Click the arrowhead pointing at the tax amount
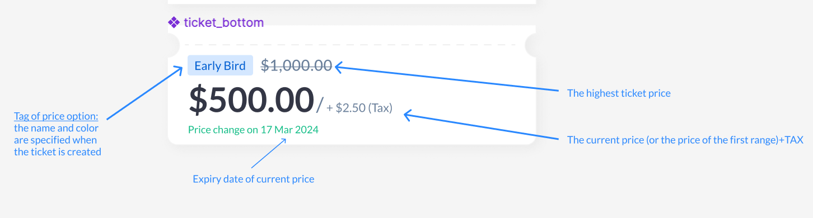The height and width of the screenshot is (218, 813). pyautogui.click(x=409, y=115)
